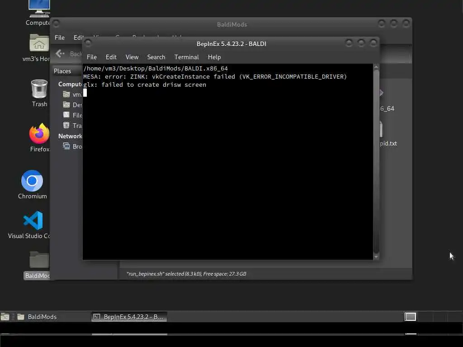Click the show desktop taskbar icon
This screenshot has width=463, height=347.
click(5, 317)
